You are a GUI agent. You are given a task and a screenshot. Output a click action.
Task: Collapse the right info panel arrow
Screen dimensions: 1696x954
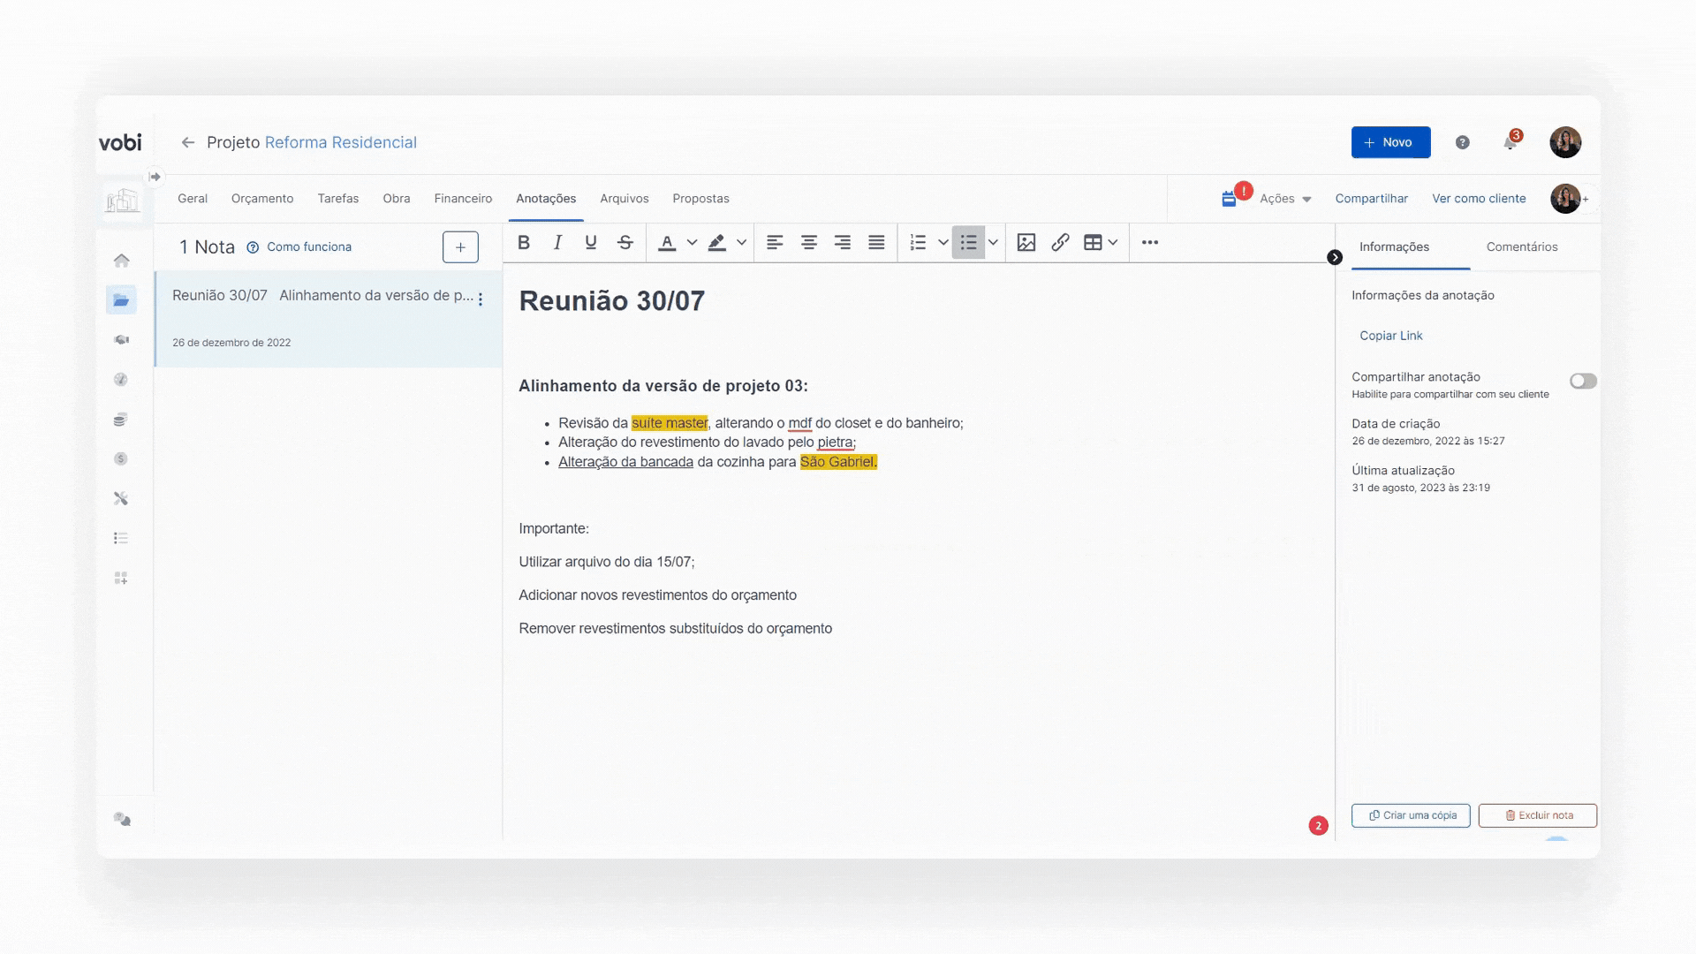click(1335, 257)
